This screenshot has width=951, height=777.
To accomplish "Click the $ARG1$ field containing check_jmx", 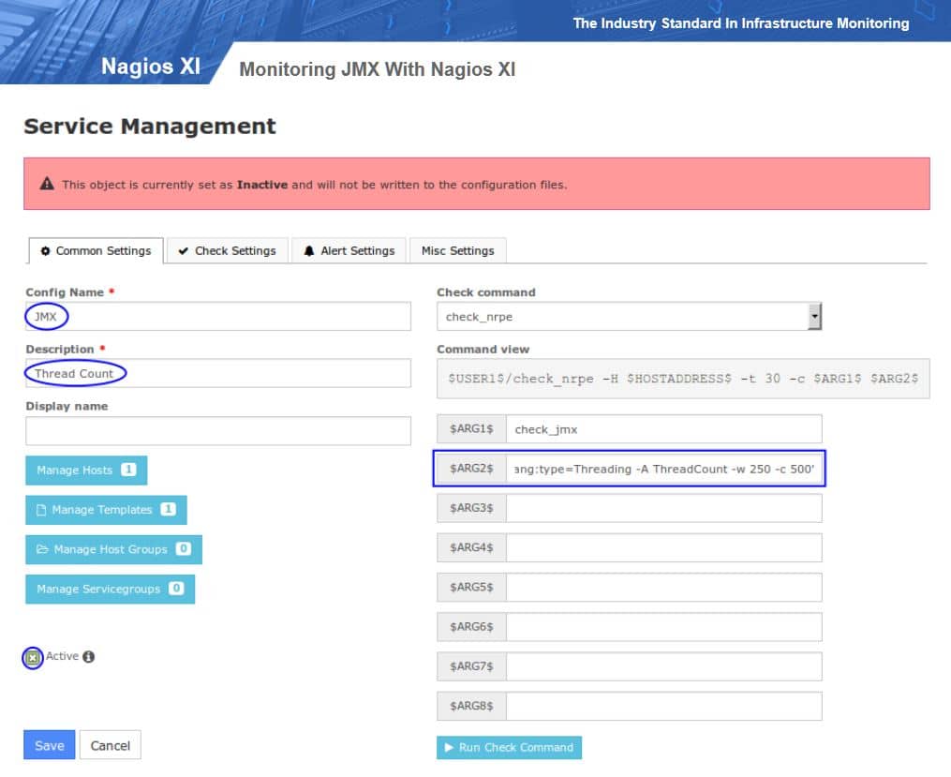I will click(x=664, y=429).
